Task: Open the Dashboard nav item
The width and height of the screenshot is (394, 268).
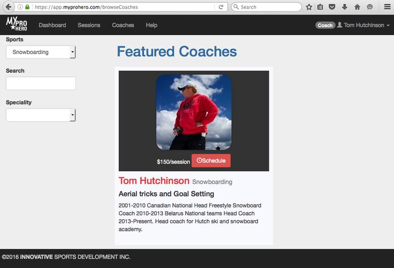Action: tap(52, 25)
